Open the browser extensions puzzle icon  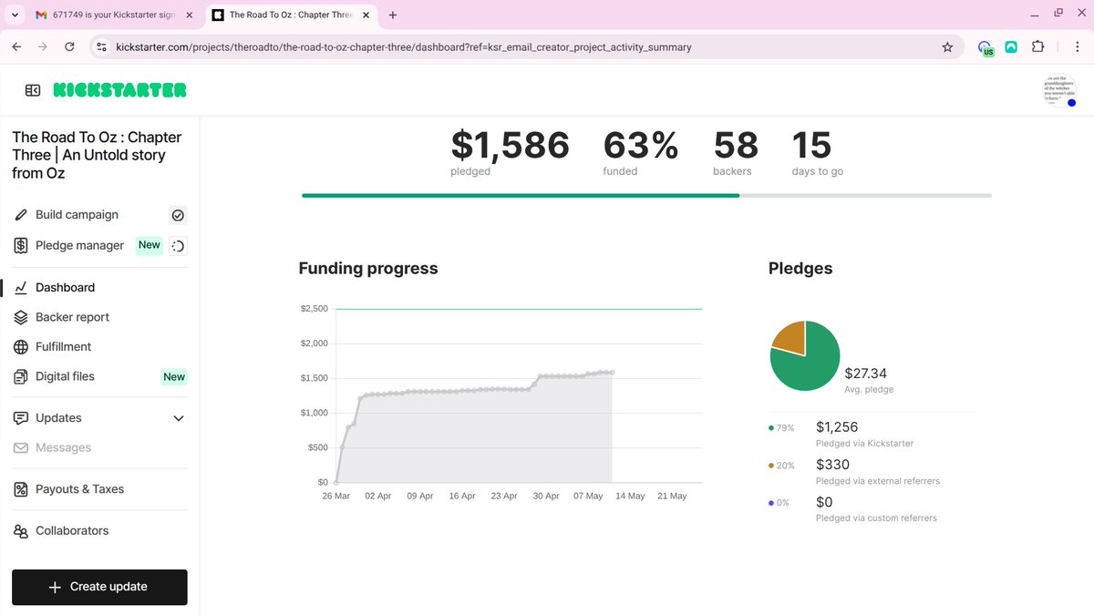coord(1037,47)
